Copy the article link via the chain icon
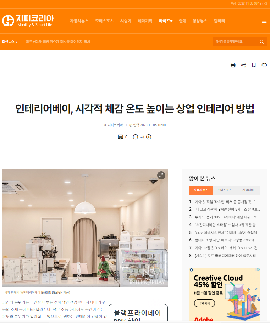 tap(264, 65)
